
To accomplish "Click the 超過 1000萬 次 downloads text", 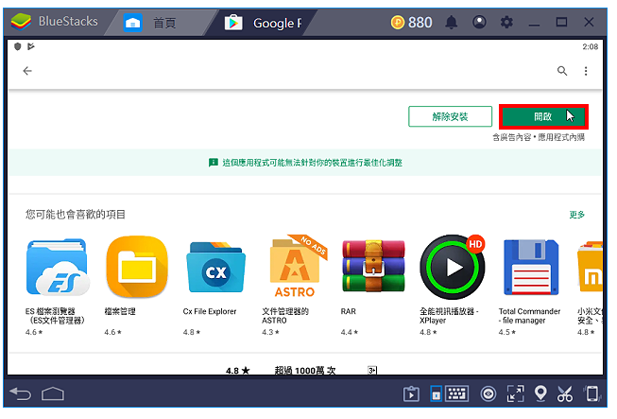I will tap(305, 371).
